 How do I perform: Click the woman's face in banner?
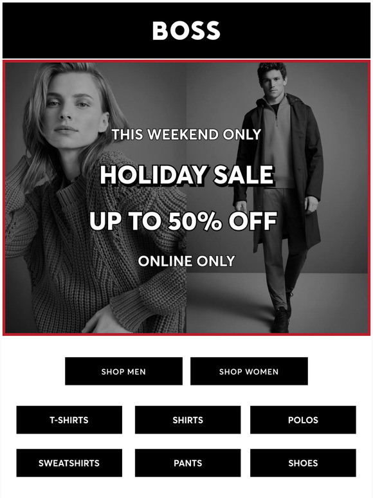71,105
